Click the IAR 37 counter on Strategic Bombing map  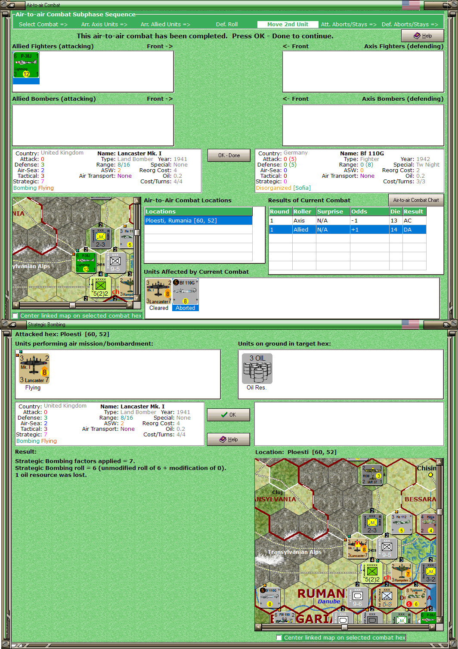click(372, 475)
